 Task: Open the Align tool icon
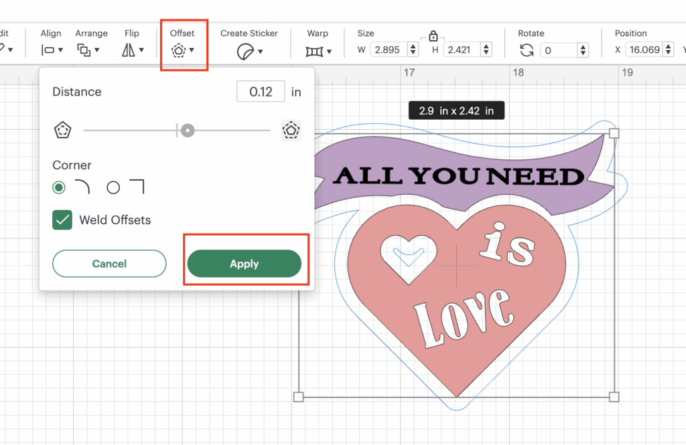(48, 50)
